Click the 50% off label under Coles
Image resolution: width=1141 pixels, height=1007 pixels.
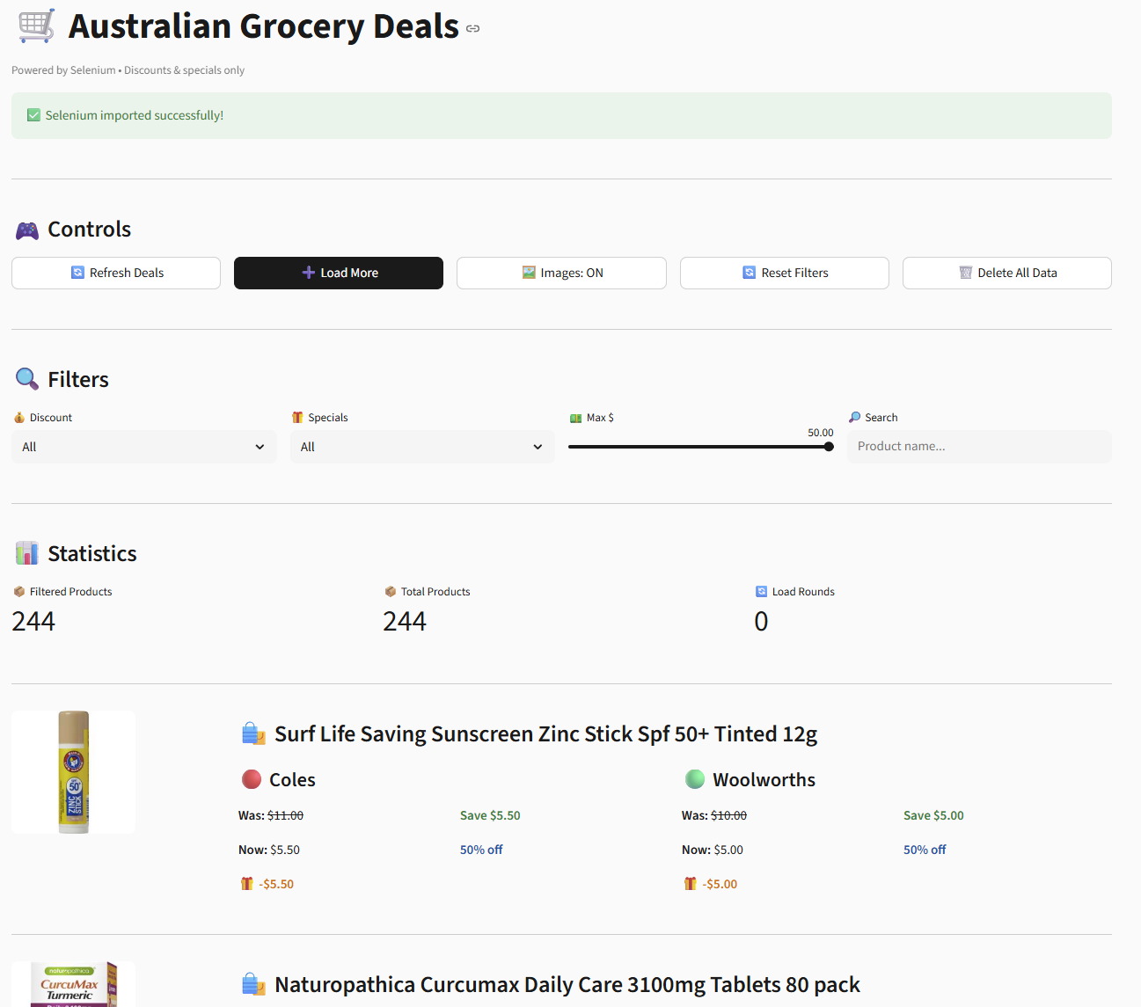pos(481,850)
